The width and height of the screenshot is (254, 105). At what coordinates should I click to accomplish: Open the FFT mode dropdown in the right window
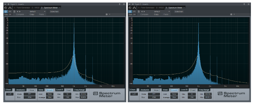(154, 94)
